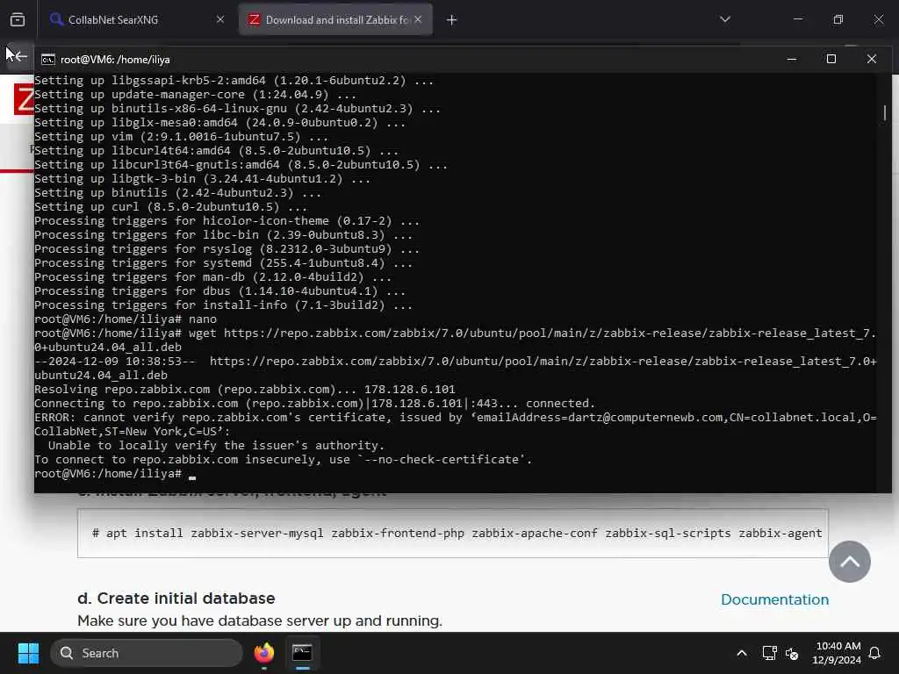Screen dimensions: 899x674
Task: Minimize the Firefox browser window
Action: (798, 19)
